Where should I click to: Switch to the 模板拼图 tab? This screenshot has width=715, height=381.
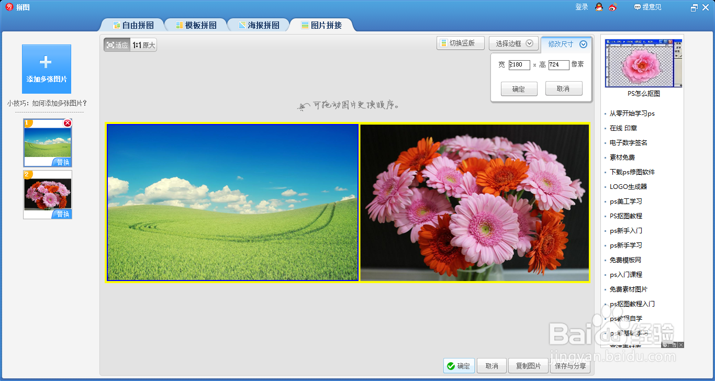(196, 25)
